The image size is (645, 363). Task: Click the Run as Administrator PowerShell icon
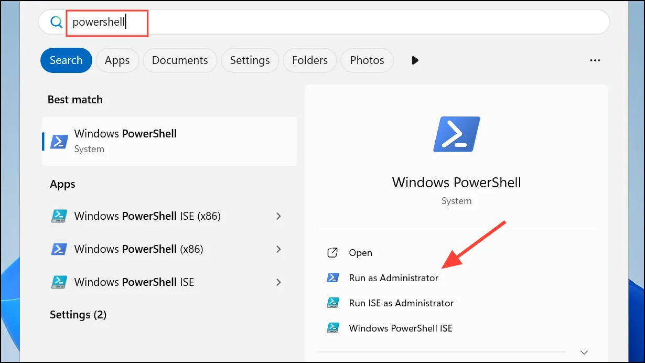(332, 278)
